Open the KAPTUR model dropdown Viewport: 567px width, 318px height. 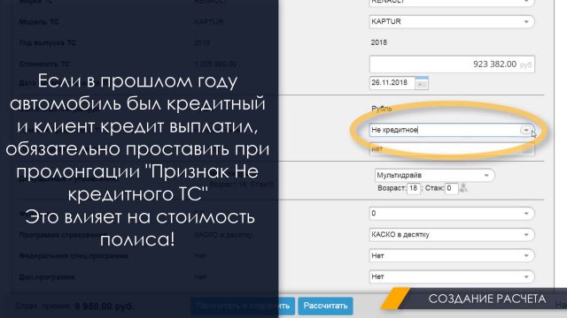coord(452,21)
